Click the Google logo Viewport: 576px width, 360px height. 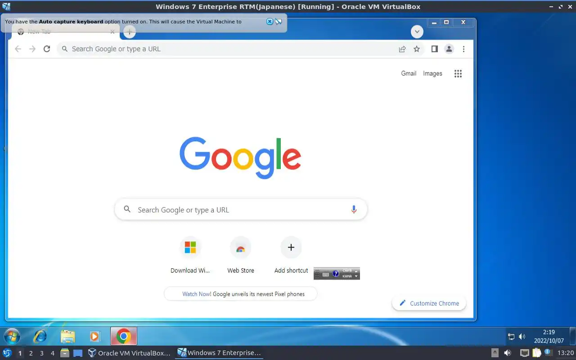coord(240,157)
